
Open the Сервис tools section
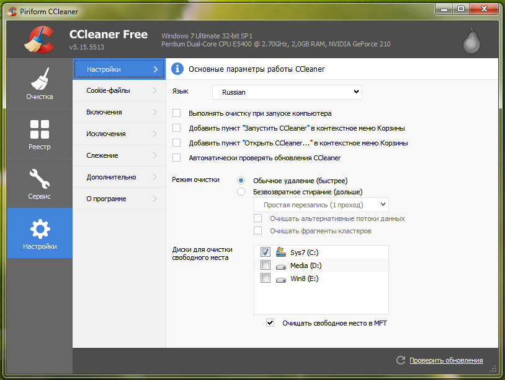coord(39,184)
